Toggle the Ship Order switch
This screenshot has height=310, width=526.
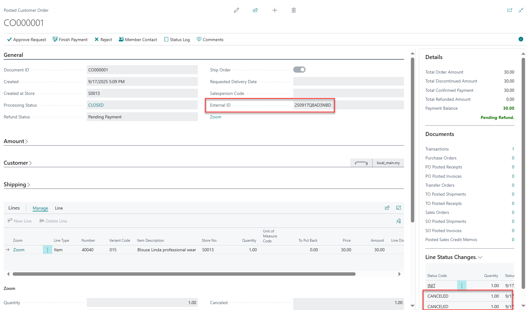click(x=299, y=70)
